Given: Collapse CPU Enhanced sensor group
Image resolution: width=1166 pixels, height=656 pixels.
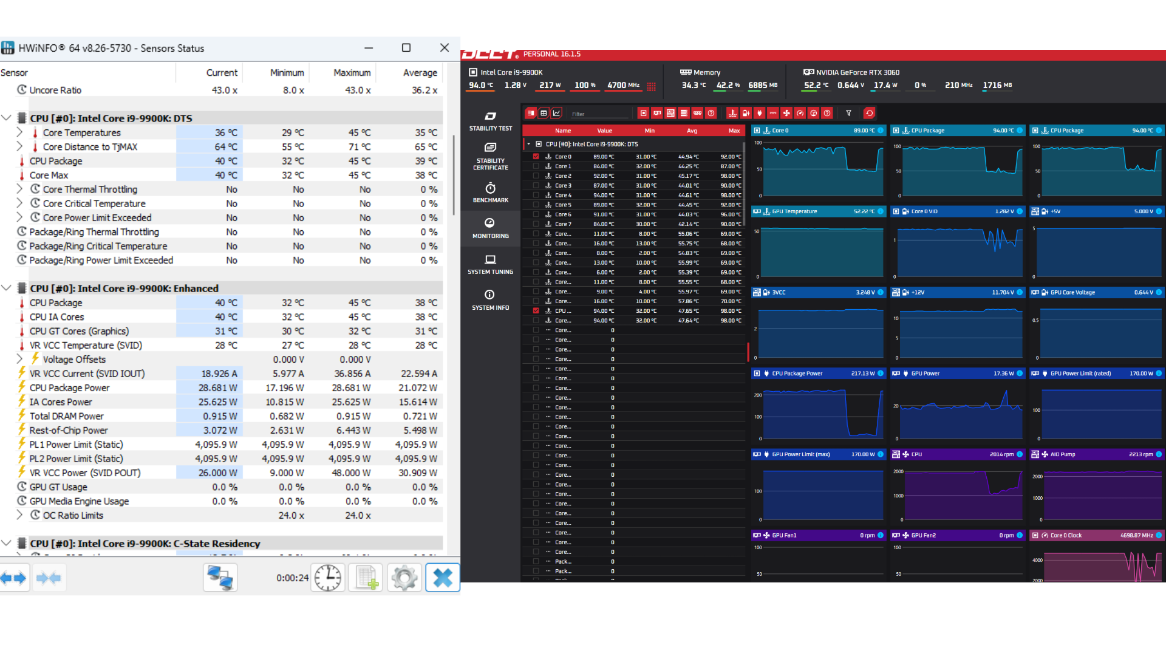Looking at the screenshot, I should [x=7, y=288].
